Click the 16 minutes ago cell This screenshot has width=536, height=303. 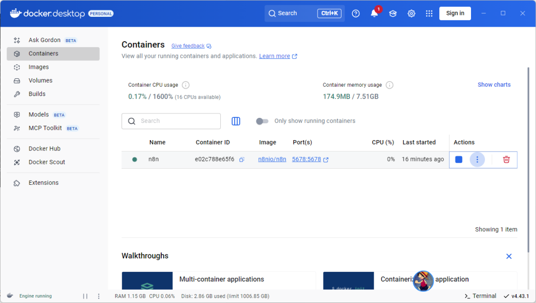(423, 159)
